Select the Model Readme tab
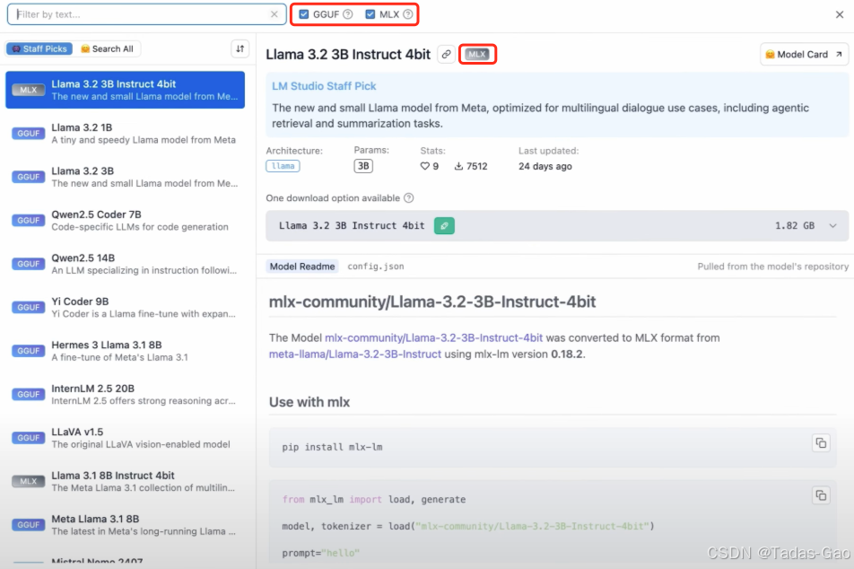The width and height of the screenshot is (854, 569). [302, 267]
